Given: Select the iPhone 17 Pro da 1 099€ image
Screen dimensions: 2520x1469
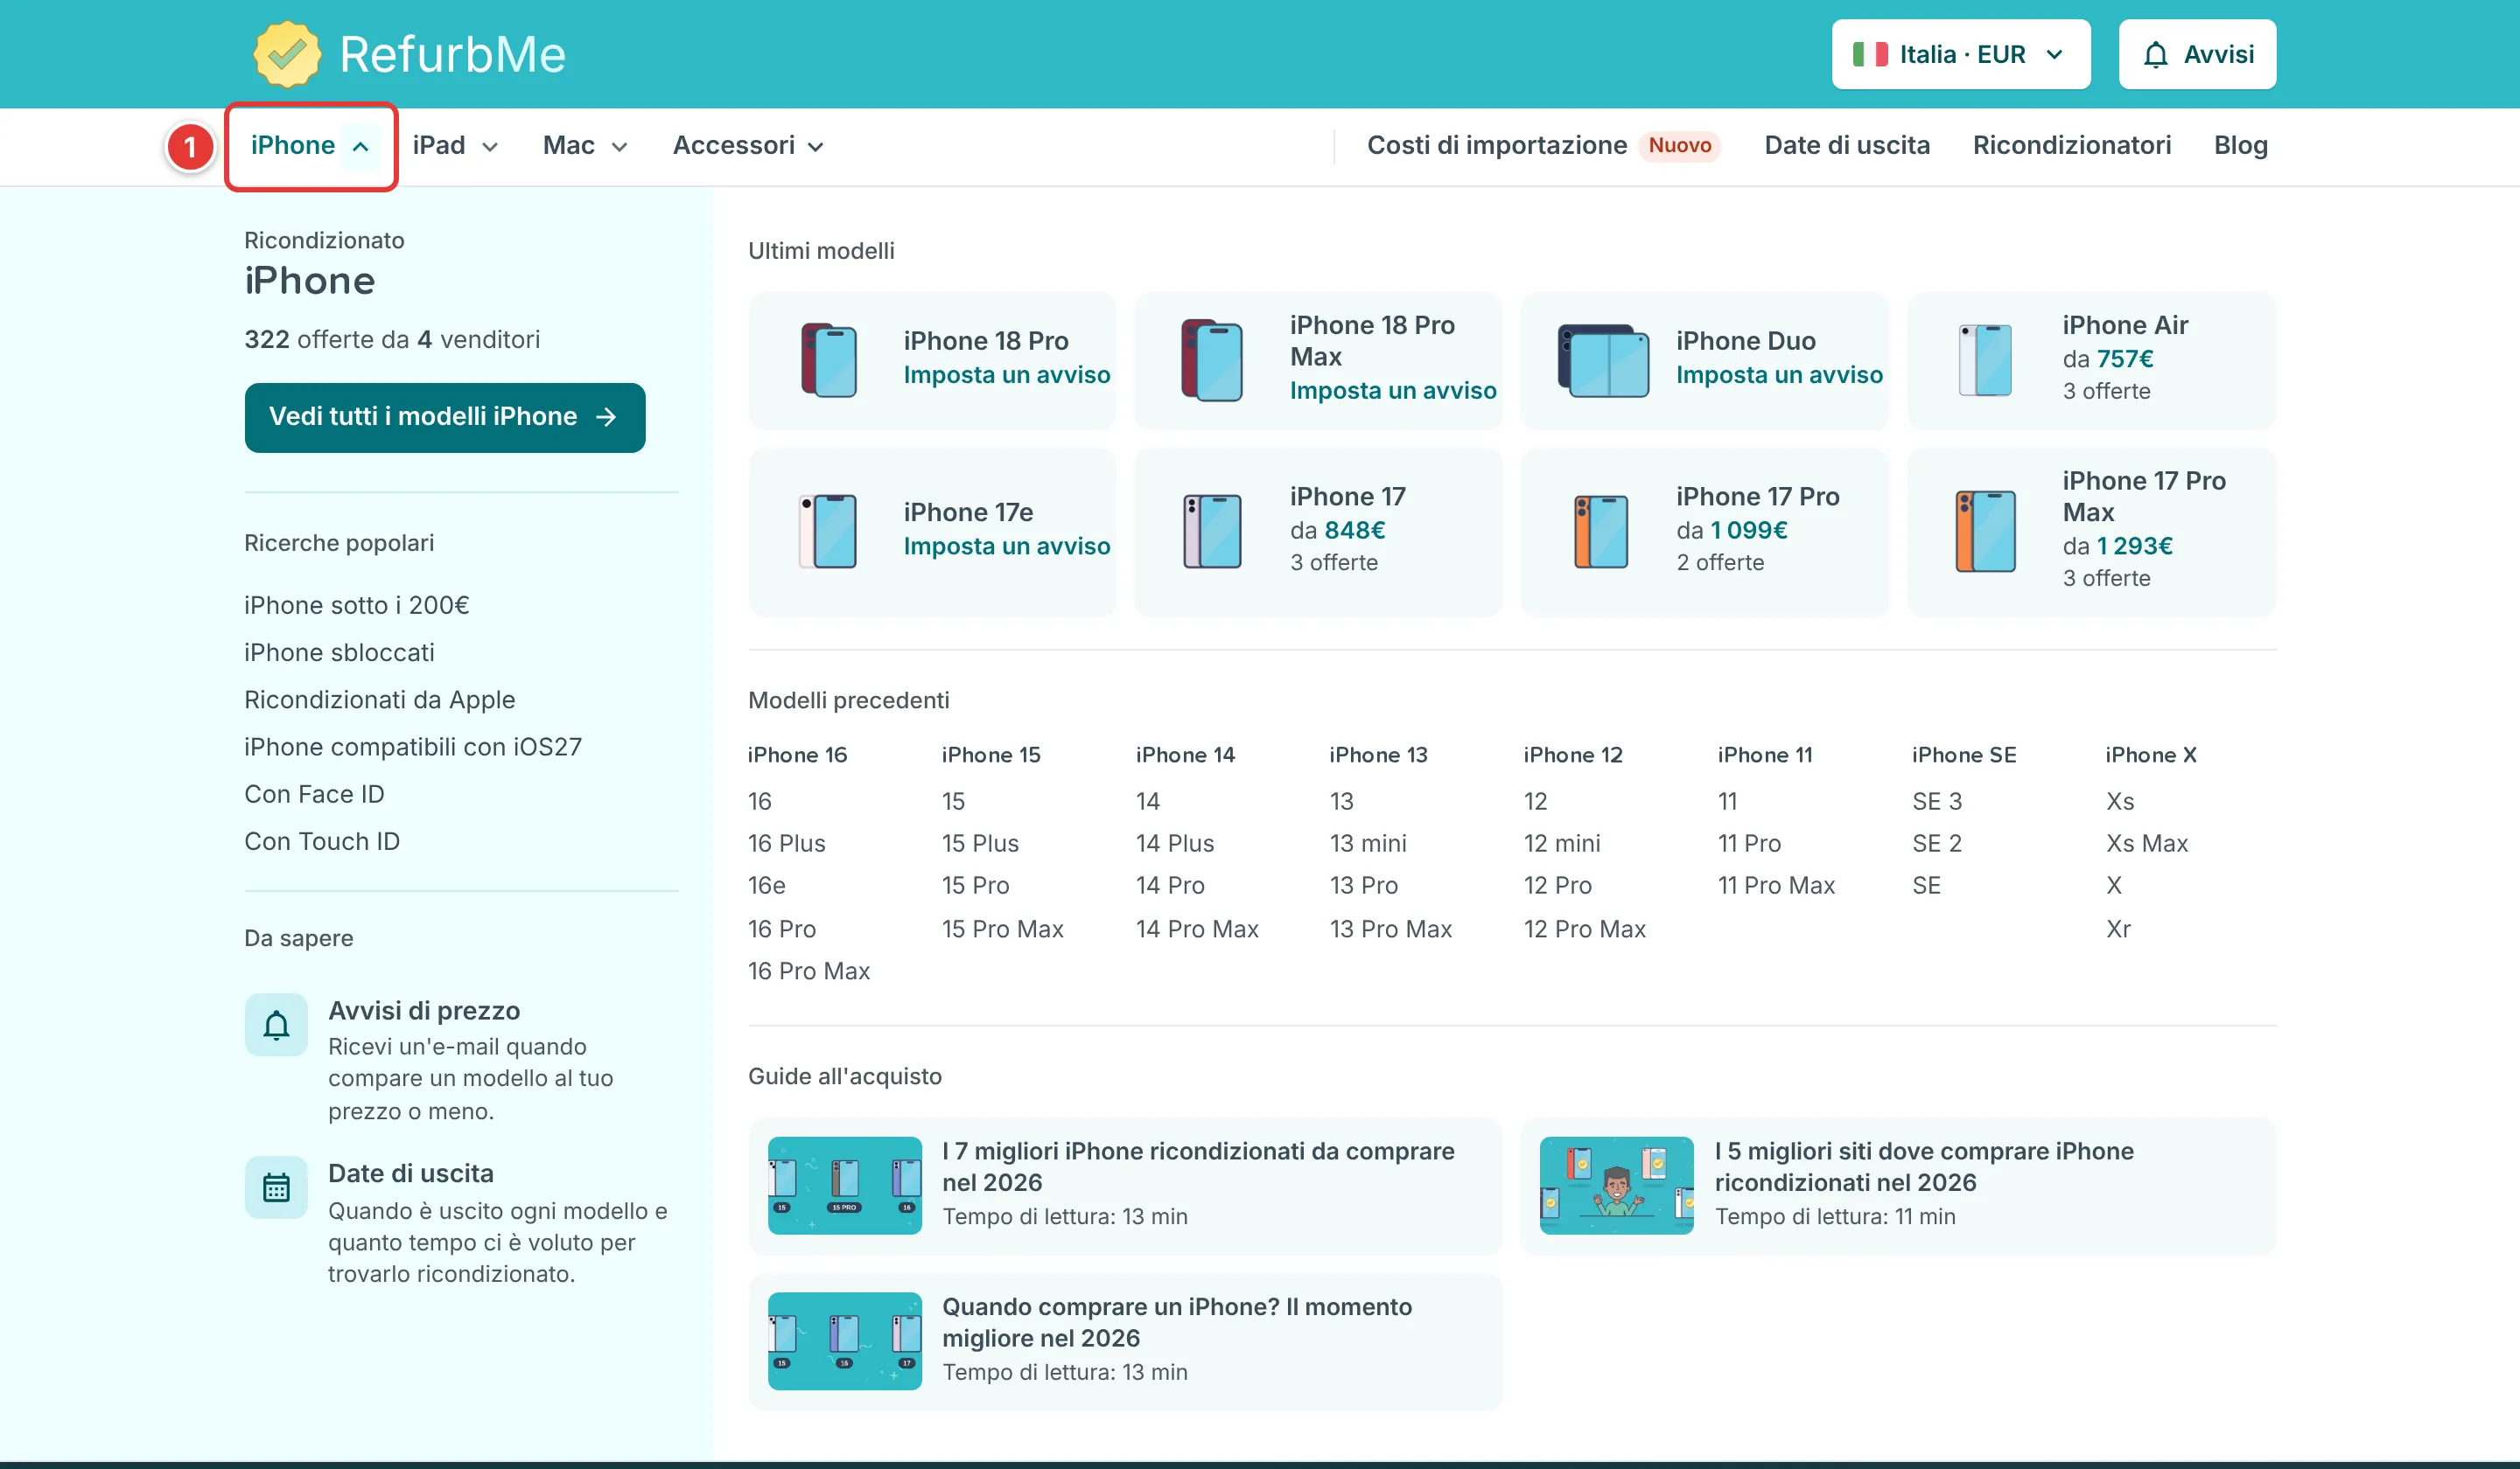Looking at the screenshot, I should coord(1601,531).
